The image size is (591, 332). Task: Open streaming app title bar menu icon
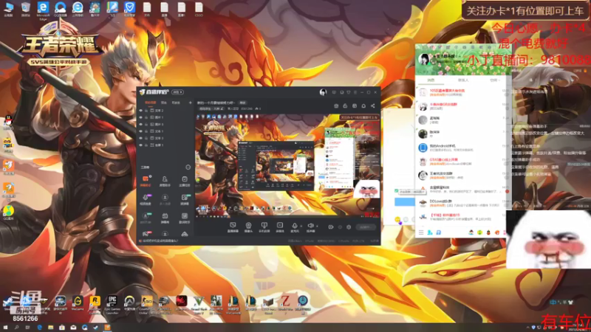[355, 92]
